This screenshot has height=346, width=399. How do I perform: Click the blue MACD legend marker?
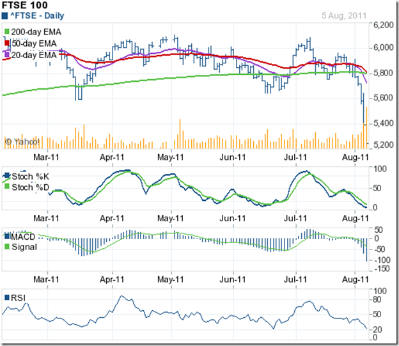(x=6, y=235)
